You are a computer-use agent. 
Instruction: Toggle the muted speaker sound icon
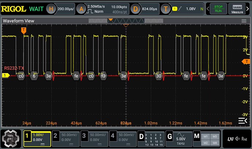tap(237, 139)
